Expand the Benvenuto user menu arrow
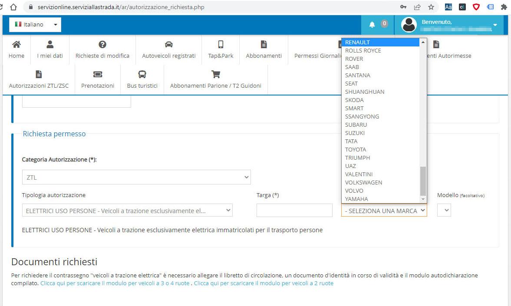This screenshot has width=511, height=306. [495, 25]
